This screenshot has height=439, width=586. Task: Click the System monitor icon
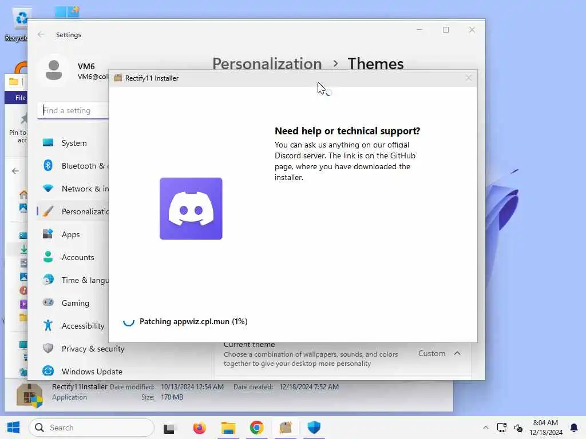(x=48, y=142)
